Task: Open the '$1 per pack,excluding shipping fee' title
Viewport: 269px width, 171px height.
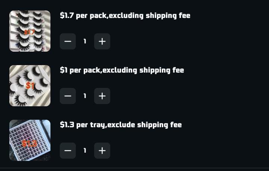Action: coord(122,70)
